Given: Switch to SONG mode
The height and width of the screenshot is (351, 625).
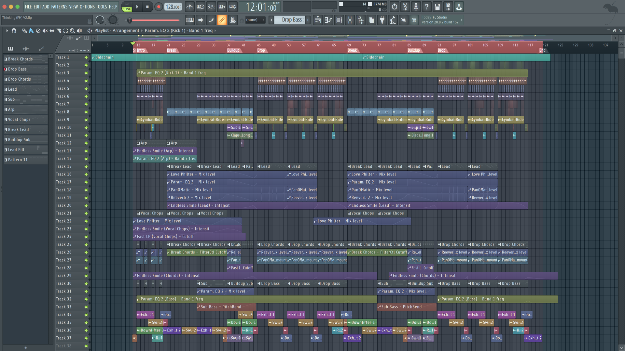Looking at the screenshot, I should 127,9.
